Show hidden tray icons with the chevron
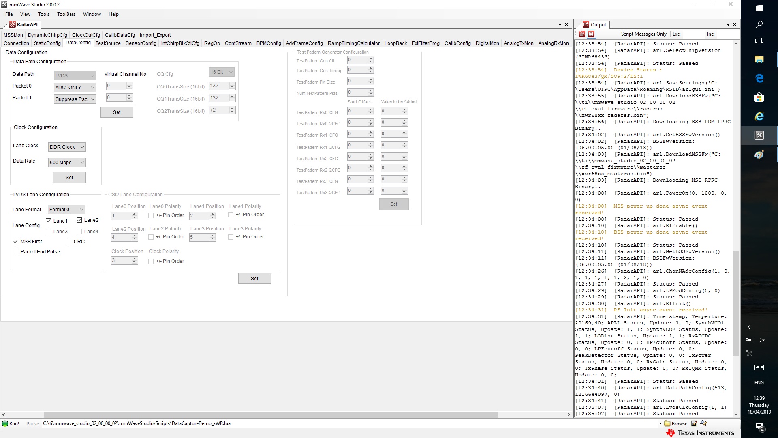 coord(749,327)
